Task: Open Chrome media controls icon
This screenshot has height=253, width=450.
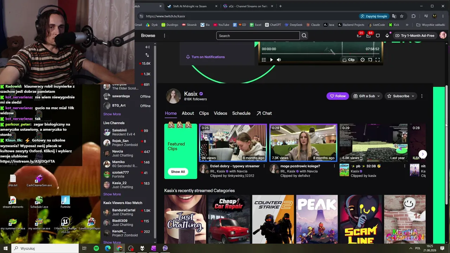Action: click(426, 16)
